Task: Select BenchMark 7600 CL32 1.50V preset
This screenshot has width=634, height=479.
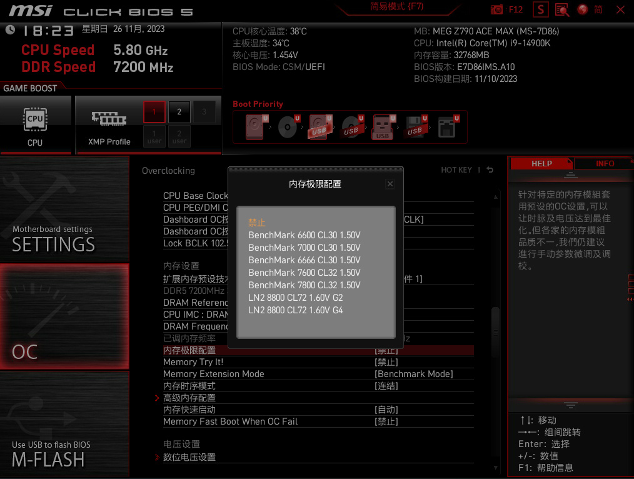Action: coord(304,273)
